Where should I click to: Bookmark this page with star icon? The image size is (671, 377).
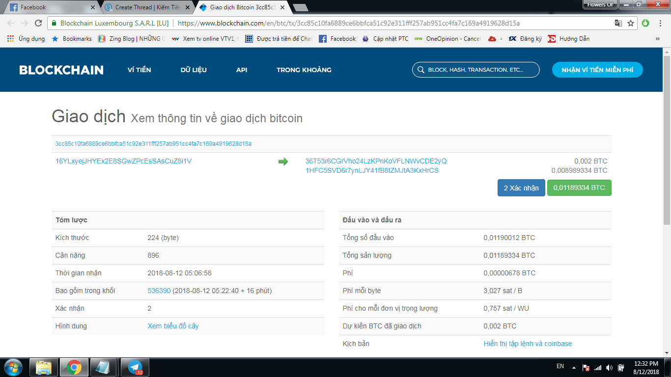[631, 23]
